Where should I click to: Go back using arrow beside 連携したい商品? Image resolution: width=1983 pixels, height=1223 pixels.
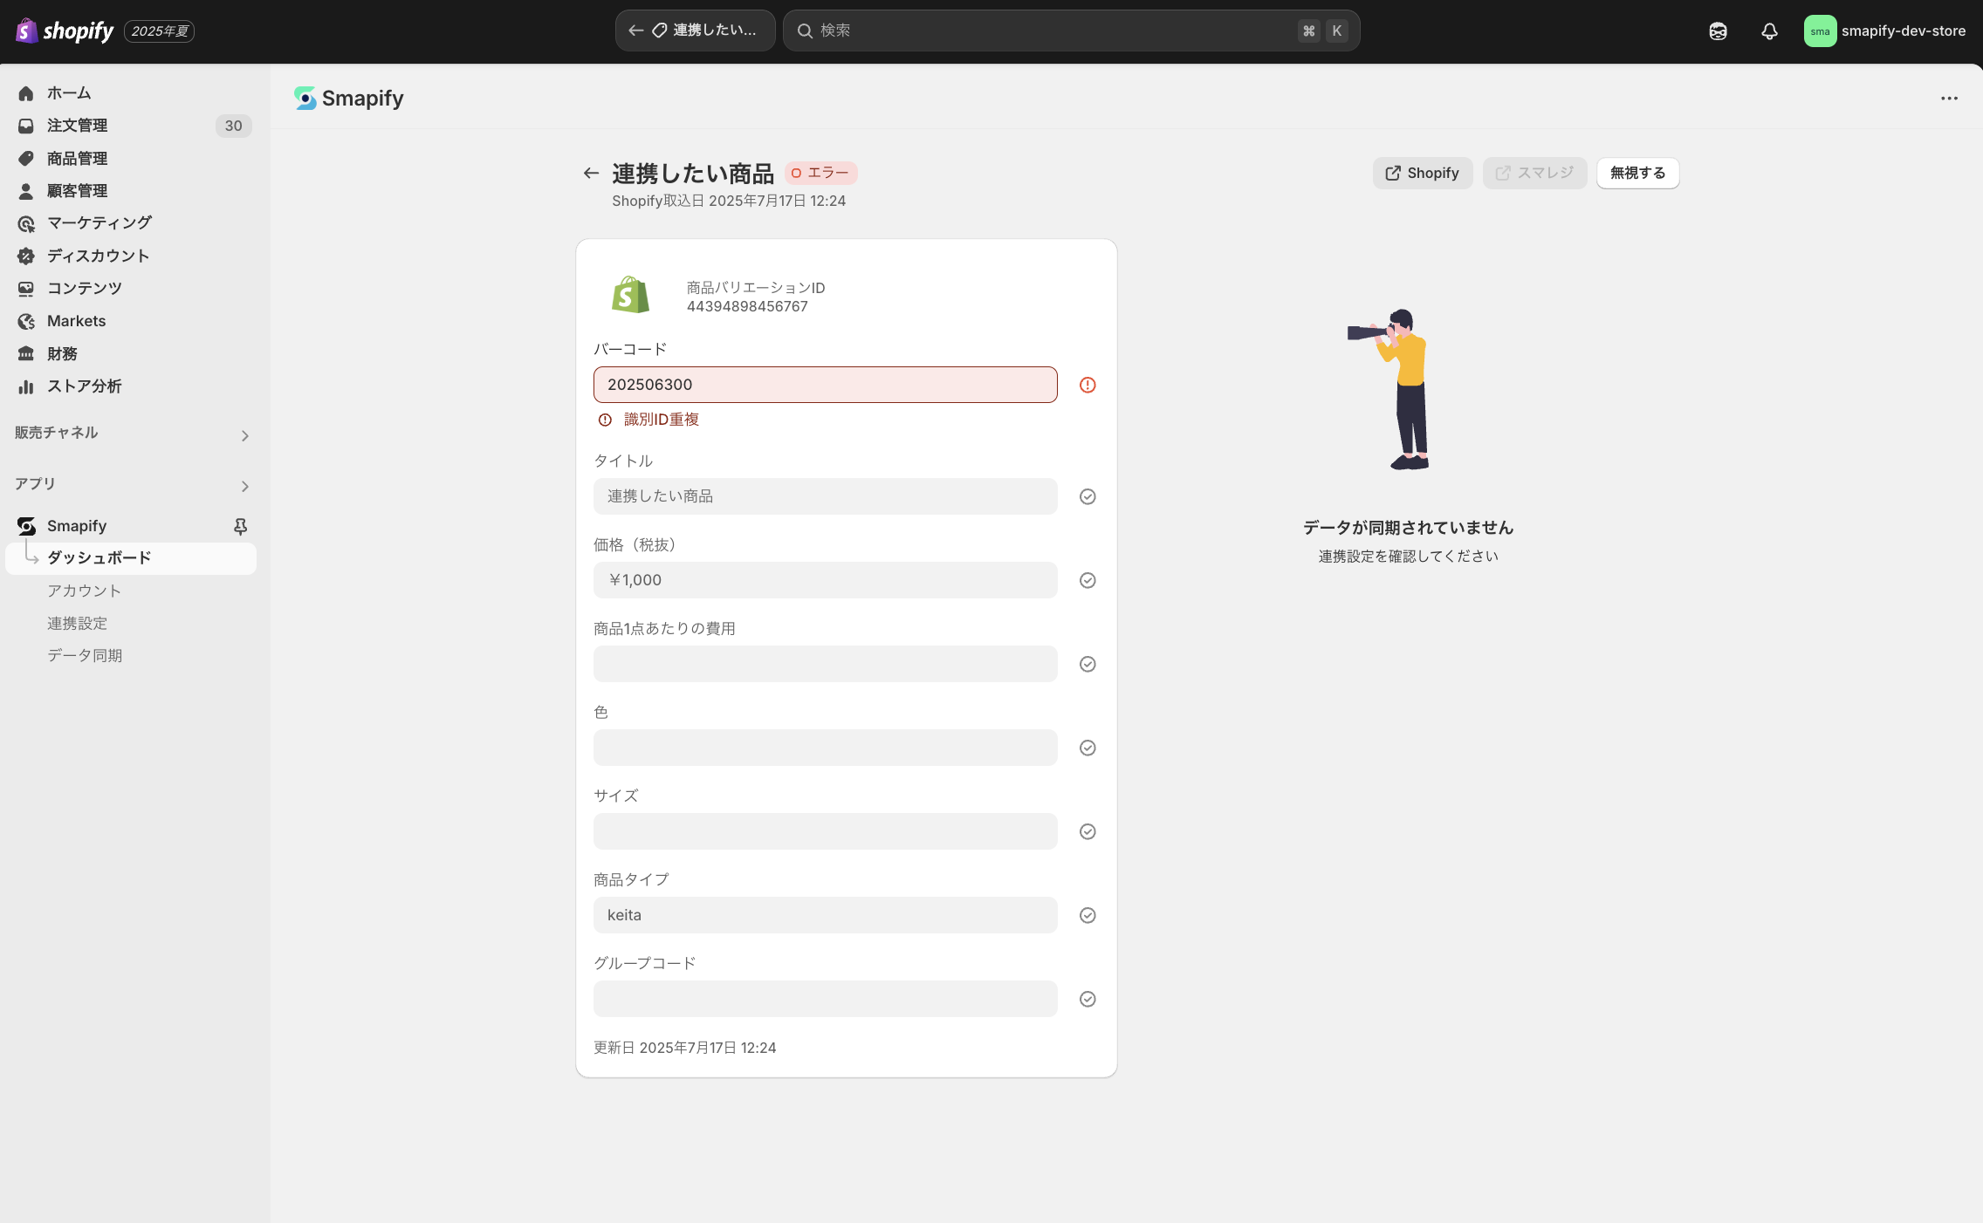pyautogui.click(x=591, y=174)
